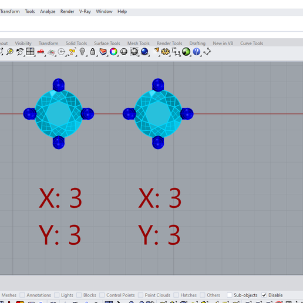Viewport: 303px width, 303px height.
Task: Select the left "X: 3" text object
Action: point(60,198)
